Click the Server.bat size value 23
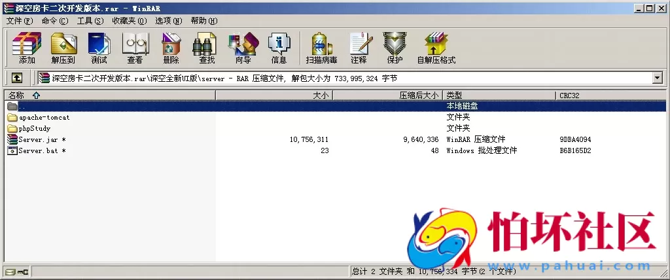The height and width of the screenshot is (280, 670). [x=325, y=150]
